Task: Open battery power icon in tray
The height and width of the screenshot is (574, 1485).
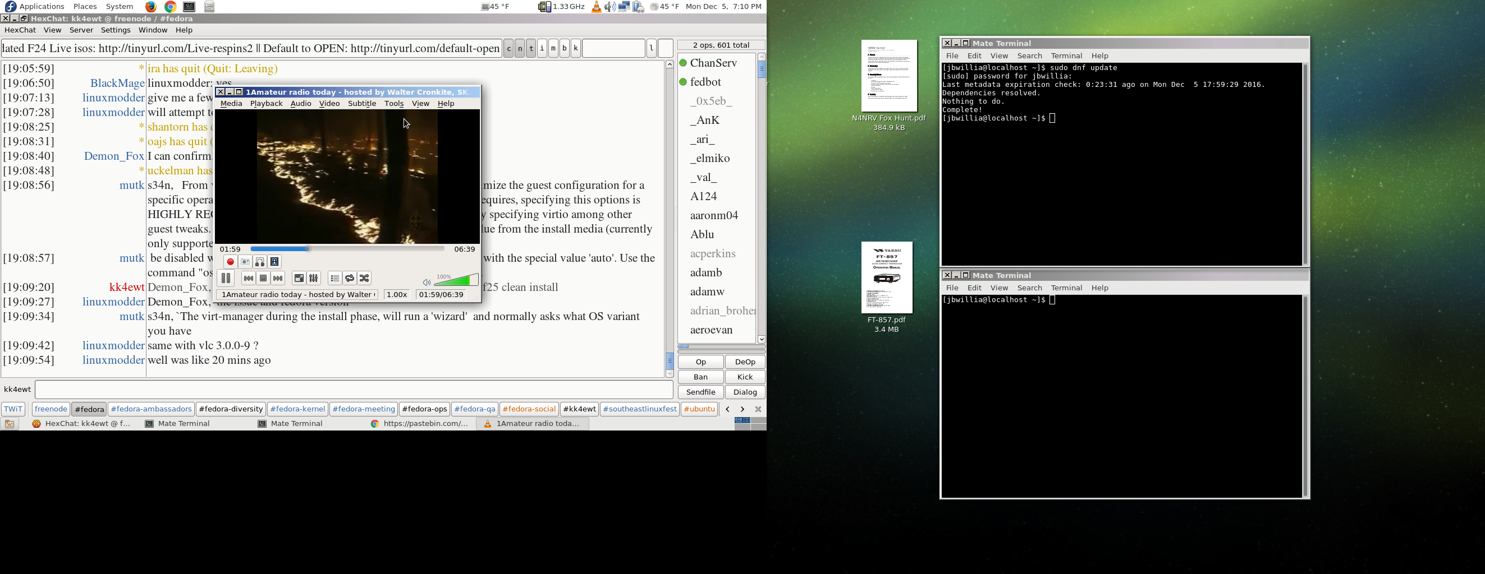Action: 638,7
